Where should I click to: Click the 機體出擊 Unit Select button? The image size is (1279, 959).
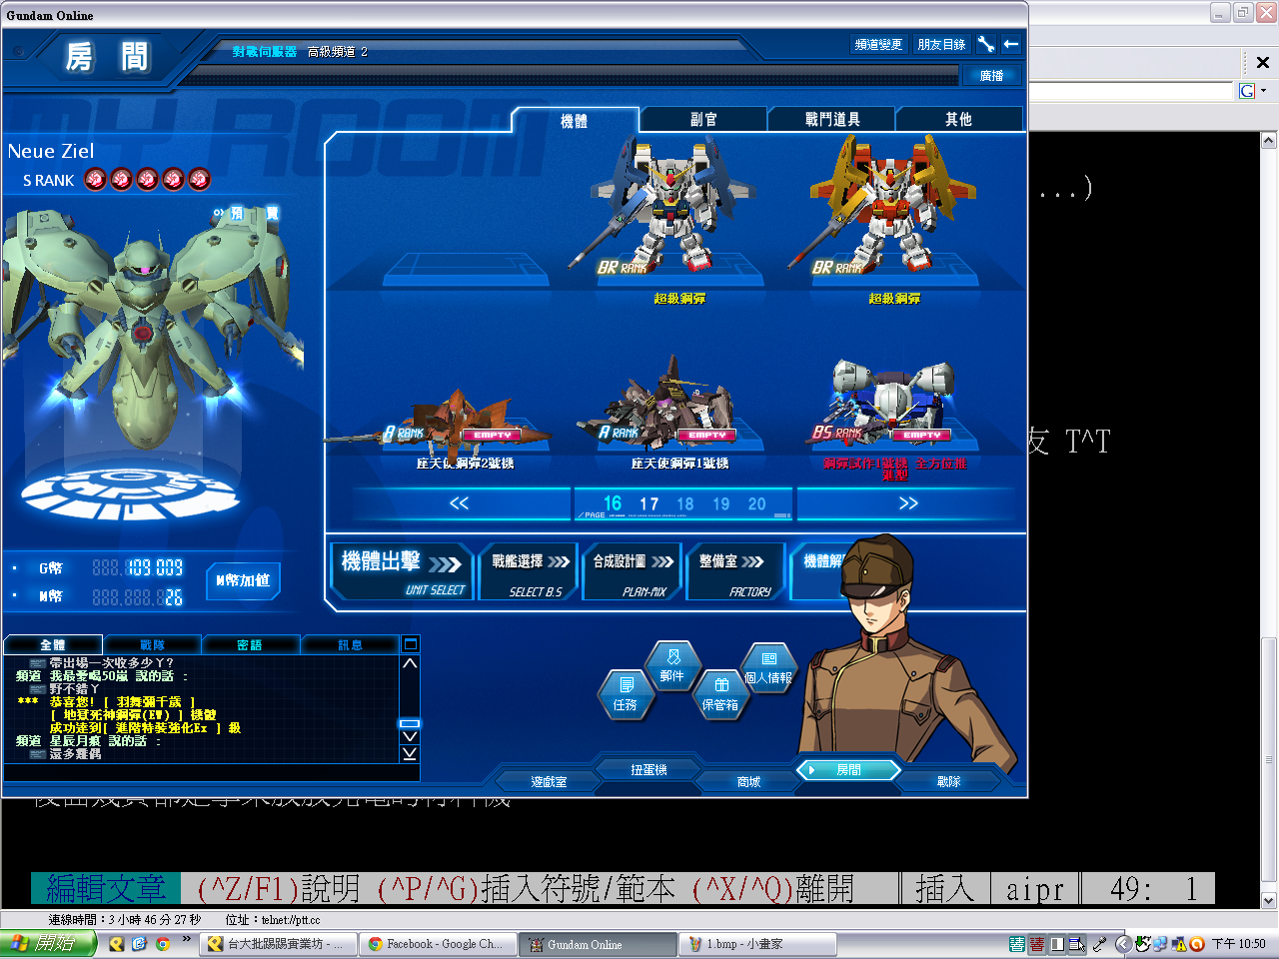pos(402,571)
